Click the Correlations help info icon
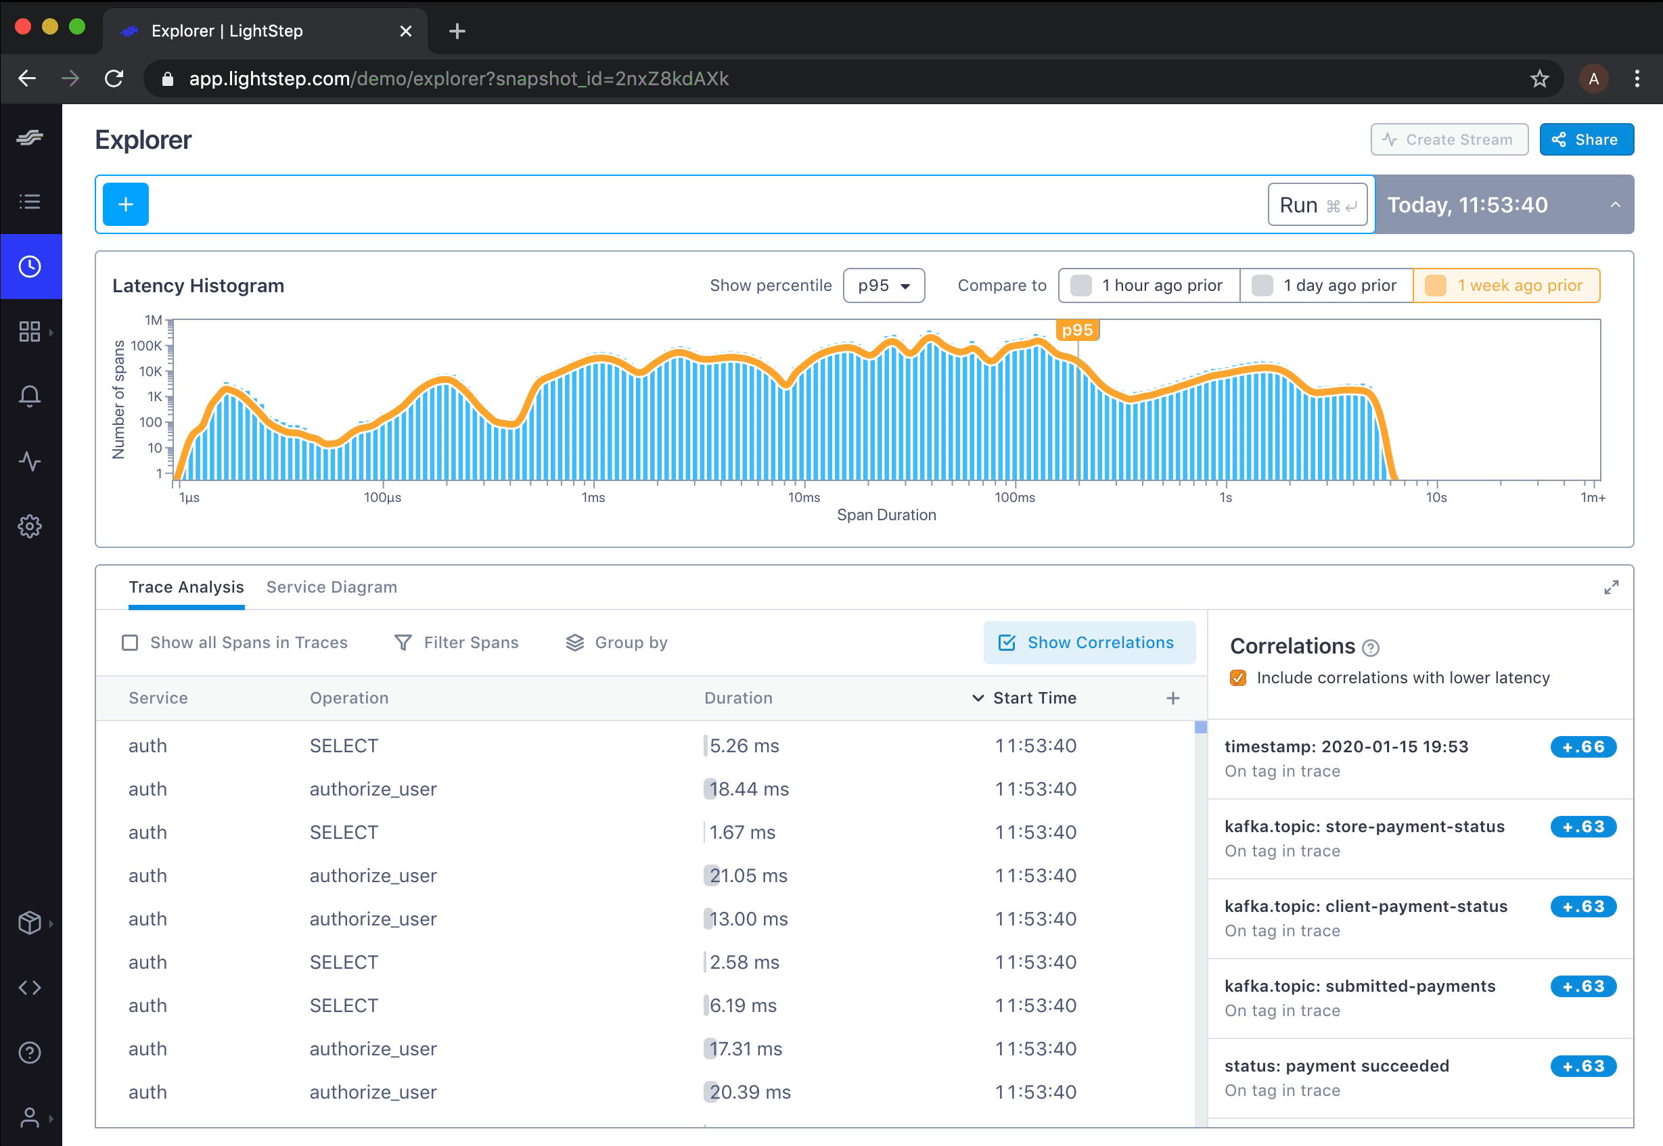Screen dimensions: 1663x1146 click(x=1370, y=647)
